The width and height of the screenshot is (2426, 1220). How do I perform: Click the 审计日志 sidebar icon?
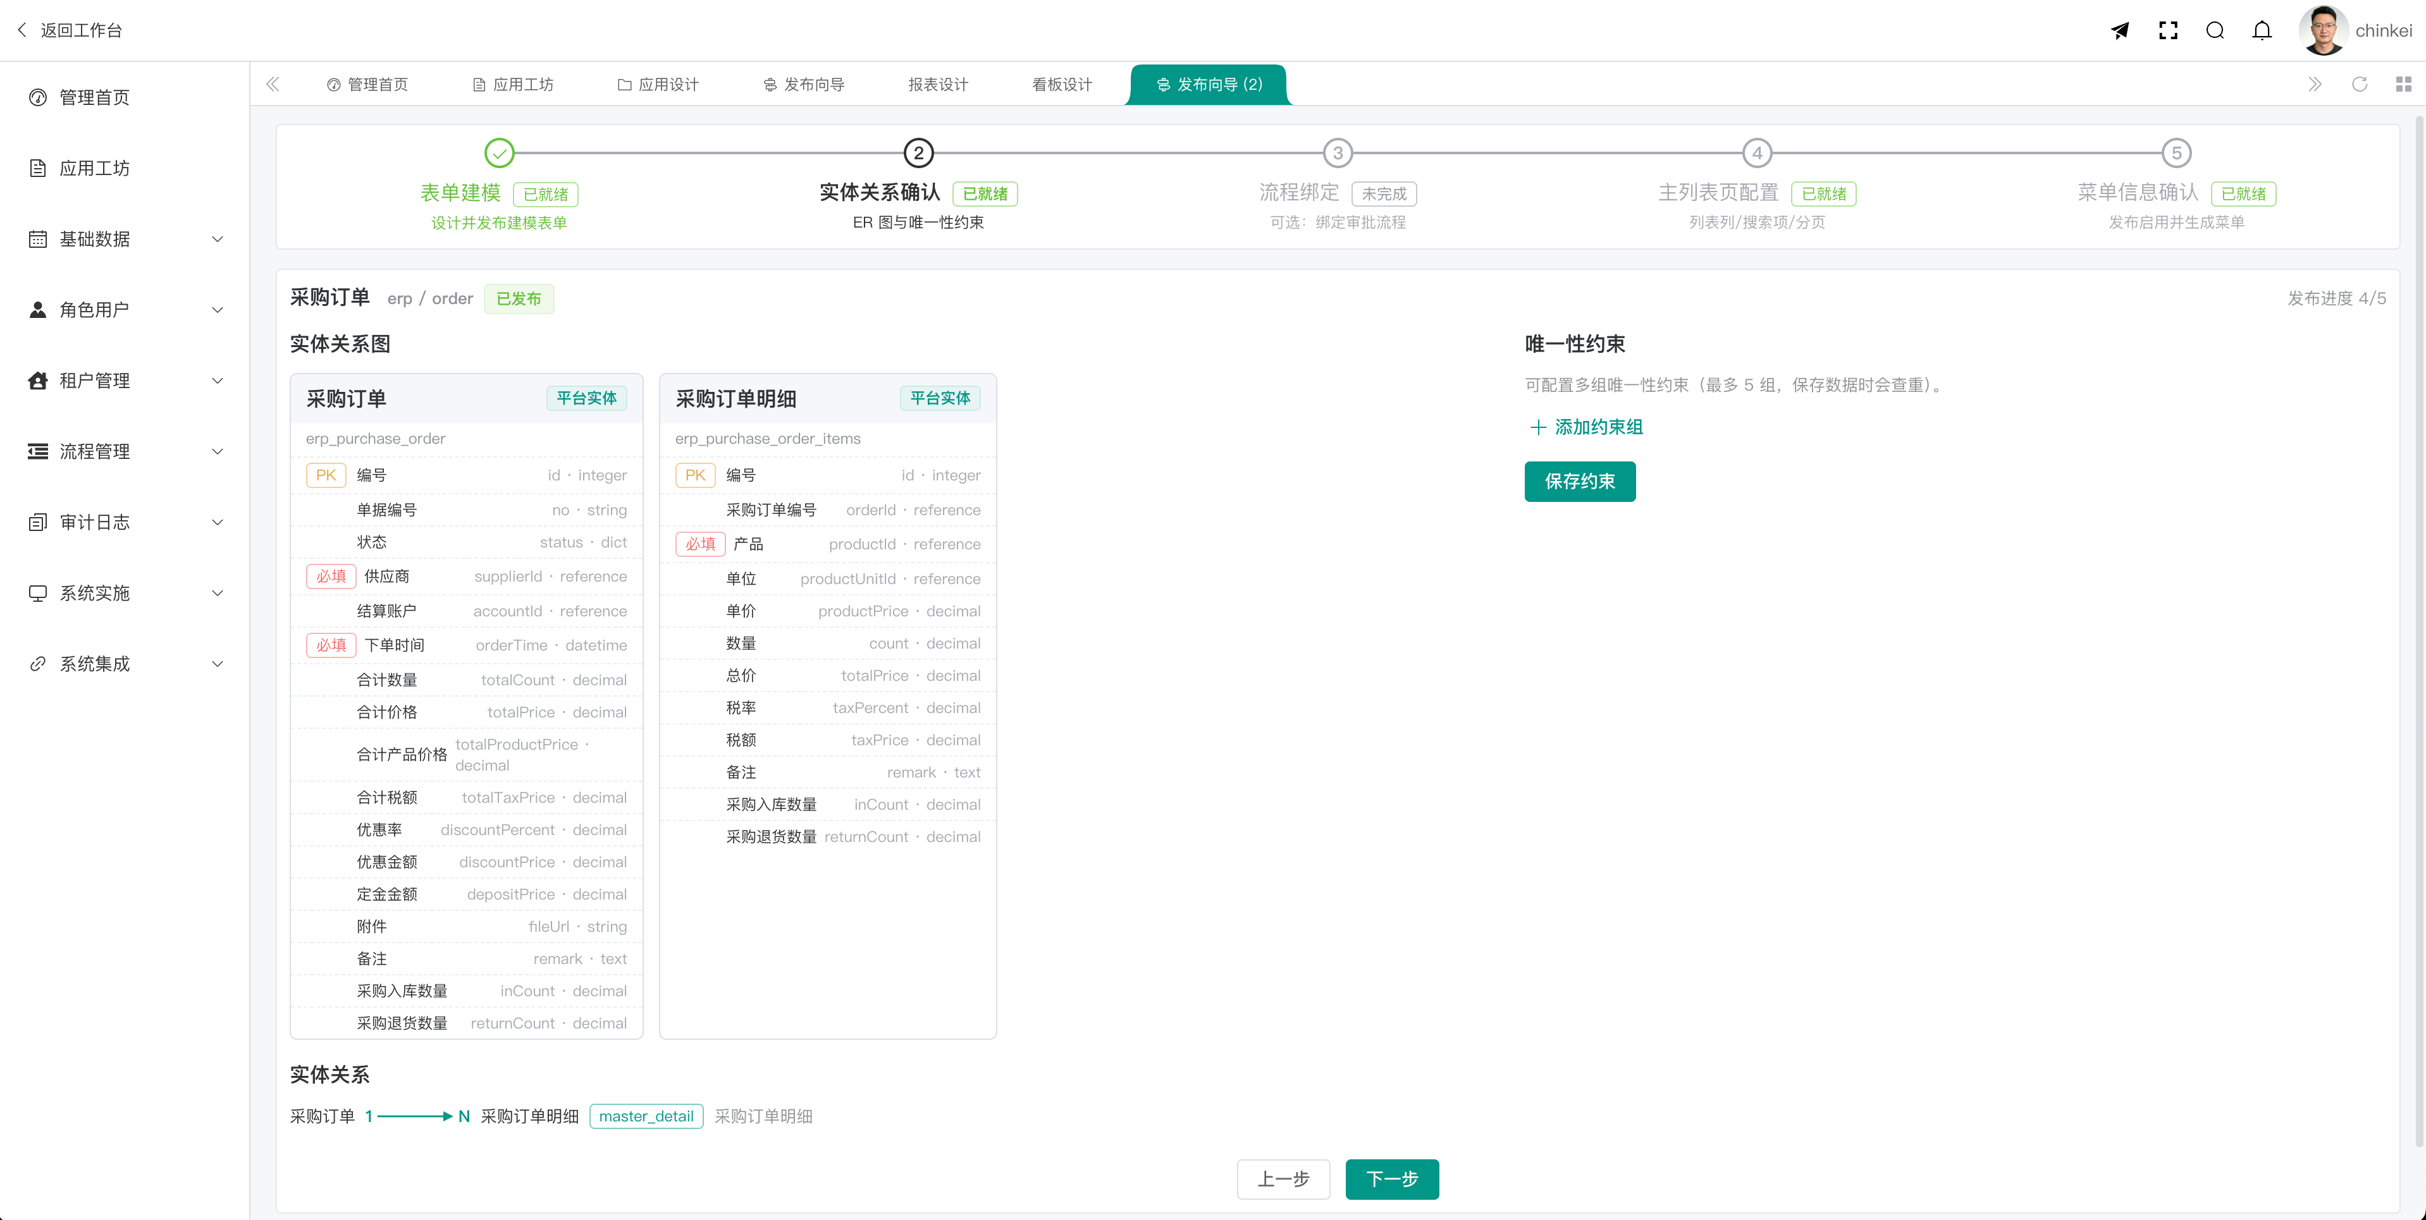point(38,522)
